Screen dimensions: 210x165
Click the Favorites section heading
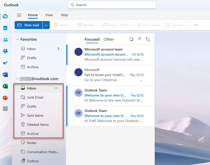(x=29, y=39)
